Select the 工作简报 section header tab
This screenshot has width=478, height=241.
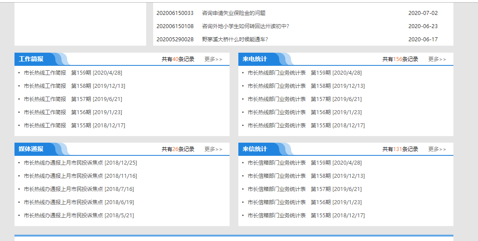coord(31,59)
